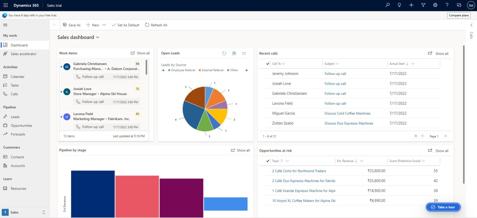Expand the right side pane chevron
477x218 pixels.
click(471, 25)
